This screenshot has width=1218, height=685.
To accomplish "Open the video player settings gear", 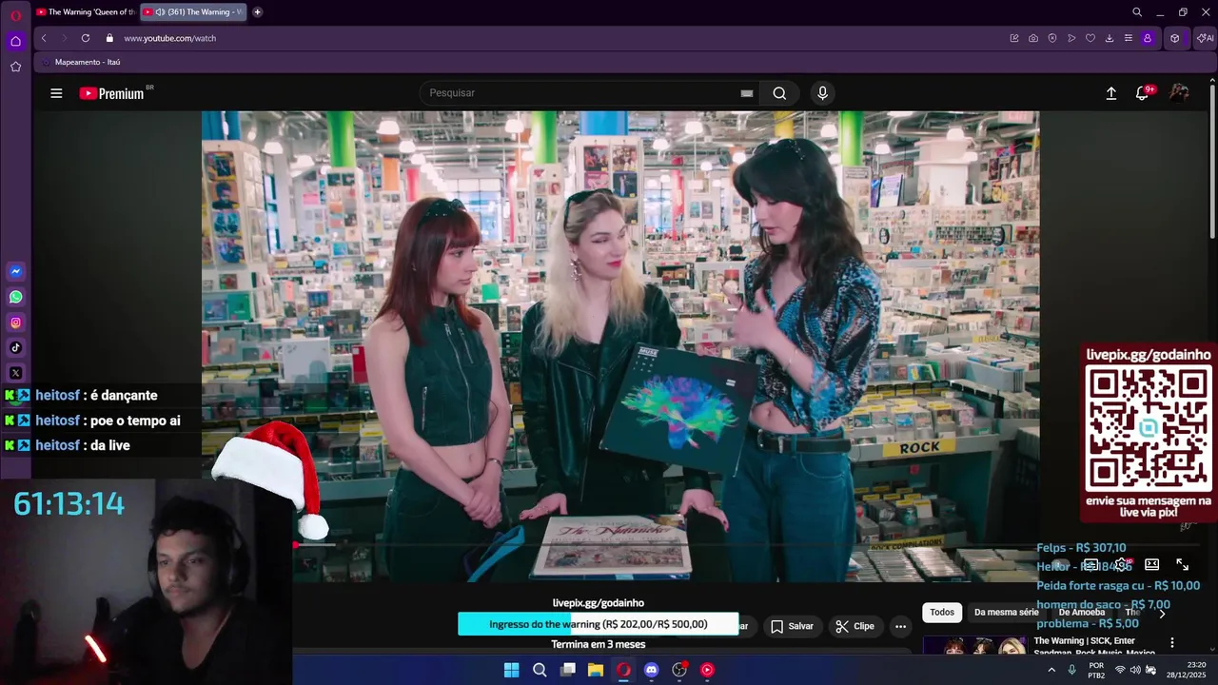I will 1122,564.
